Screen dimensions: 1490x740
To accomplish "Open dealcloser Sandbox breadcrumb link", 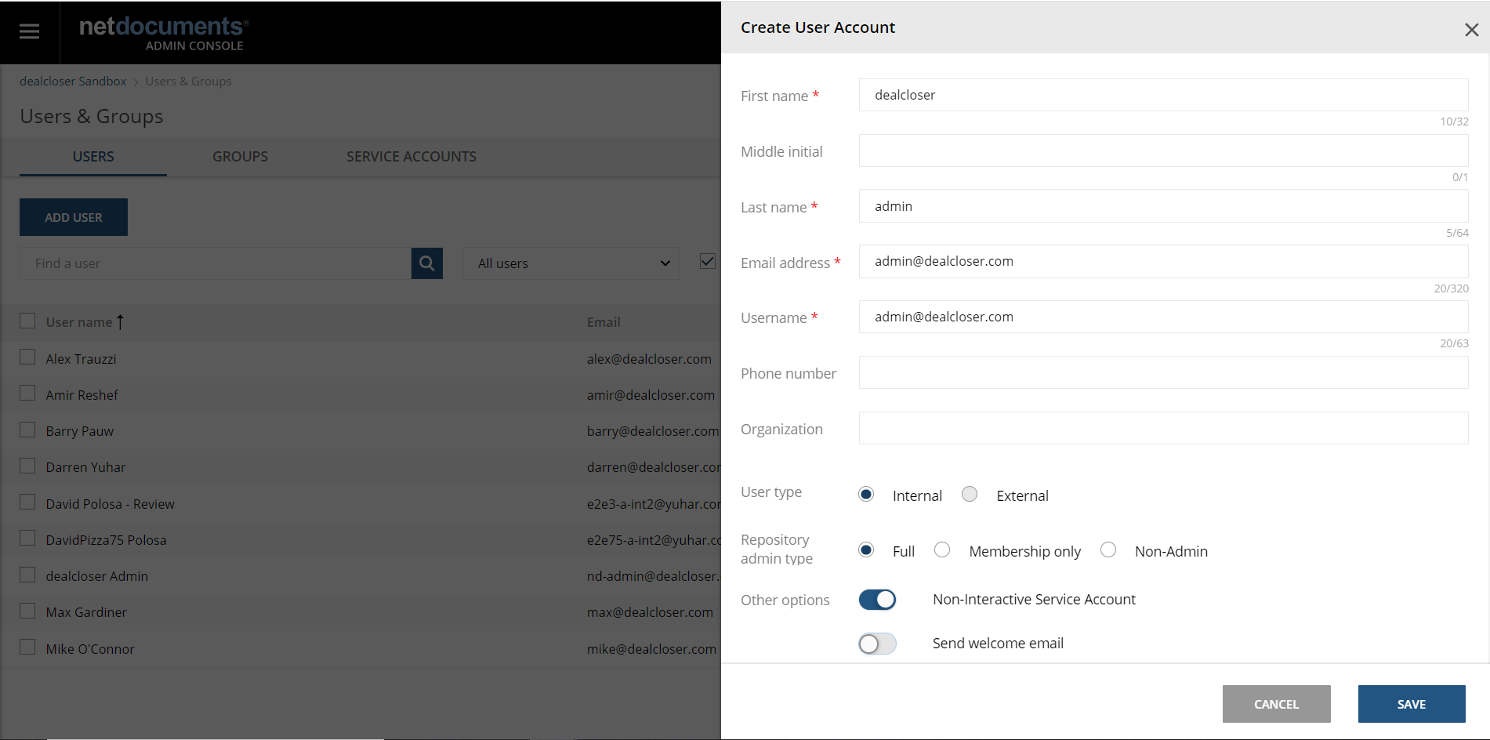I will (73, 82).
